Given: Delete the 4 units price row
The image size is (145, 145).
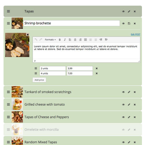Looking at the screenshot, I should click(x=97, y=73).
